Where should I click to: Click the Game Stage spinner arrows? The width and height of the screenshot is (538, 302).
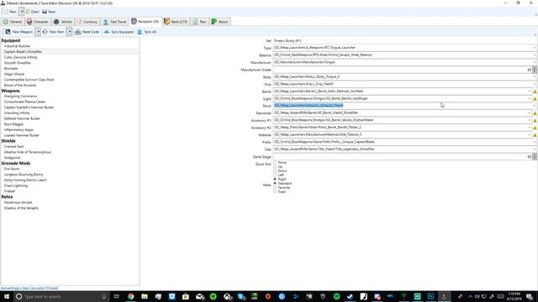click(x=535, y=157)
